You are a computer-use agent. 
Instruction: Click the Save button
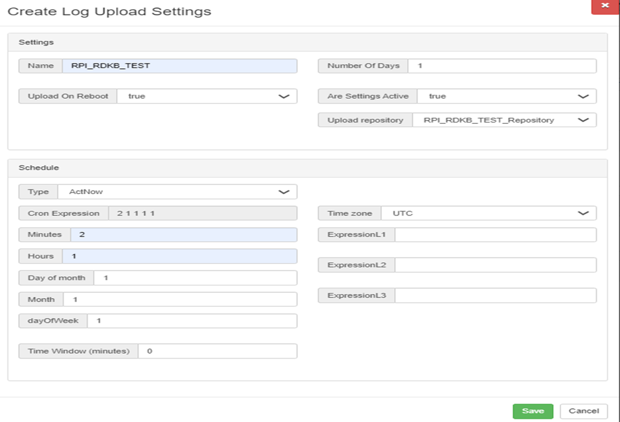532,411
